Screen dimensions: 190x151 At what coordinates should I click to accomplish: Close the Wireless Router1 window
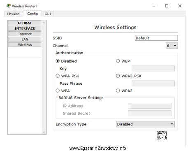pyautogui.click(x=180, y=6)
